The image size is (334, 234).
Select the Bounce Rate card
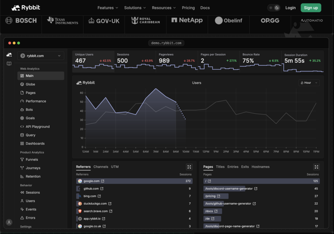pos(261,62)
